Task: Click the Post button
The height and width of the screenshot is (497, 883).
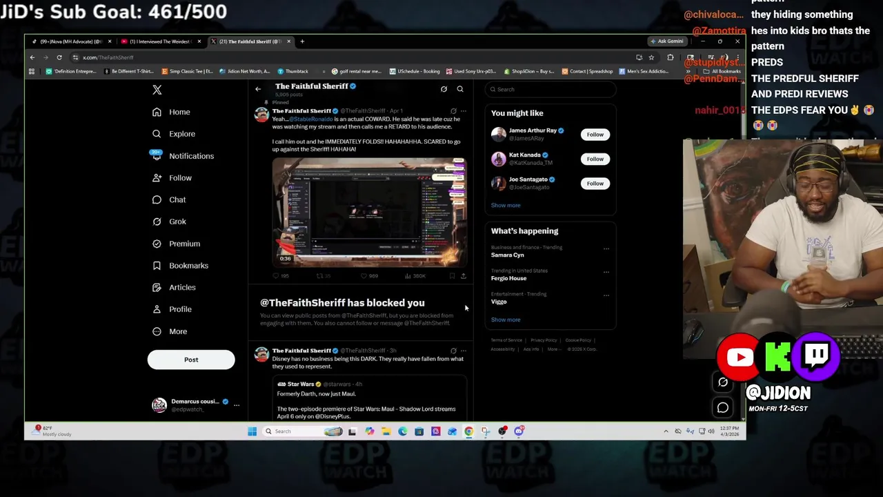Action: pos(191,360)
